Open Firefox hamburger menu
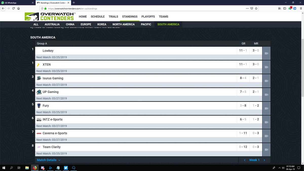This screenshot has height=171, width=304. pos(301,8)
